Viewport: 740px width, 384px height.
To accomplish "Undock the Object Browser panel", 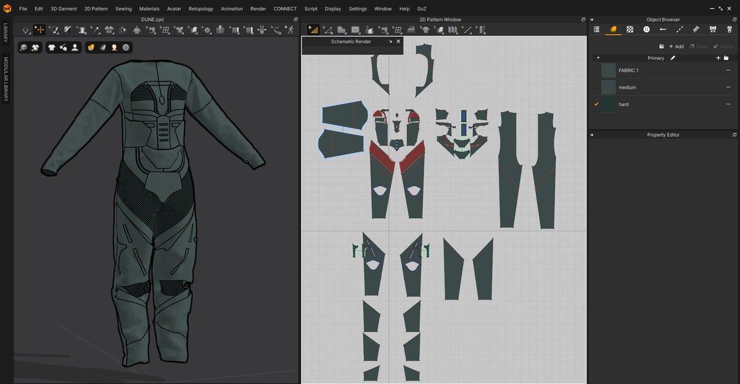I will 734,20.
